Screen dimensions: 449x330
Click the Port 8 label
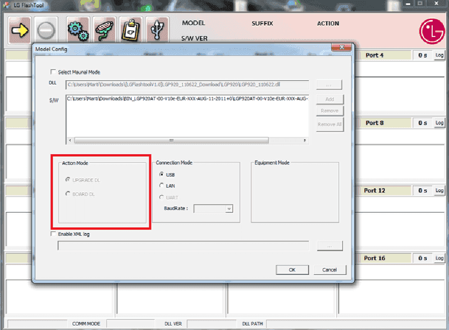pos(374,123)
